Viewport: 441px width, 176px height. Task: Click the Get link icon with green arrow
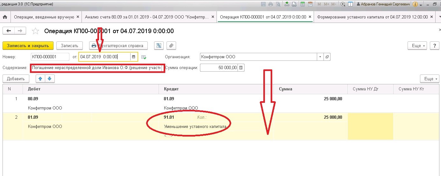point(287,4)
